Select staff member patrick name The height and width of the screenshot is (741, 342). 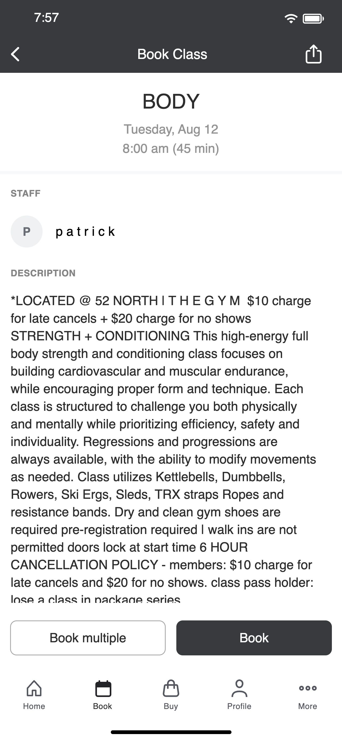click(85, 232)
